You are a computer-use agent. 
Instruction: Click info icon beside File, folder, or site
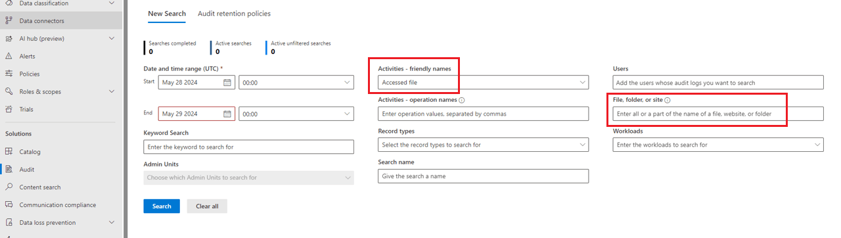point(667,101)
